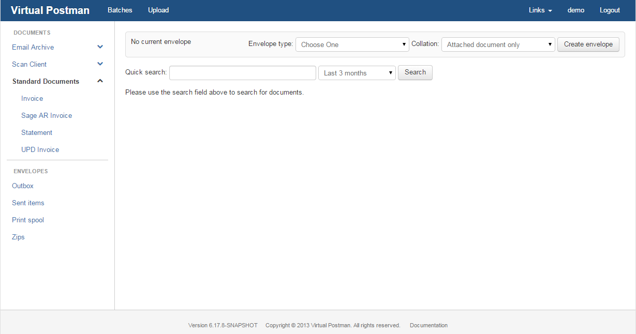
Task: Log out using the Logout link
Action: (610, 10)
